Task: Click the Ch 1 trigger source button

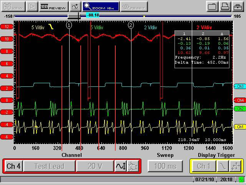Action: pyautogui.click(x=204, y=166)
